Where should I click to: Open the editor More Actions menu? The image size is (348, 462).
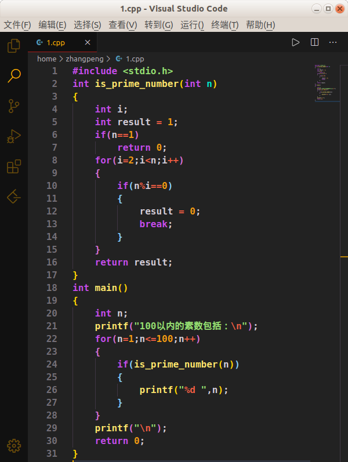pos(333,42)
